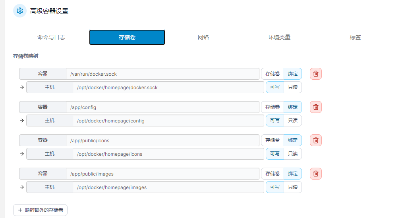408x218 pixels.
Task: Click 映射额外的存储卷 button
Action: [41, 210]
